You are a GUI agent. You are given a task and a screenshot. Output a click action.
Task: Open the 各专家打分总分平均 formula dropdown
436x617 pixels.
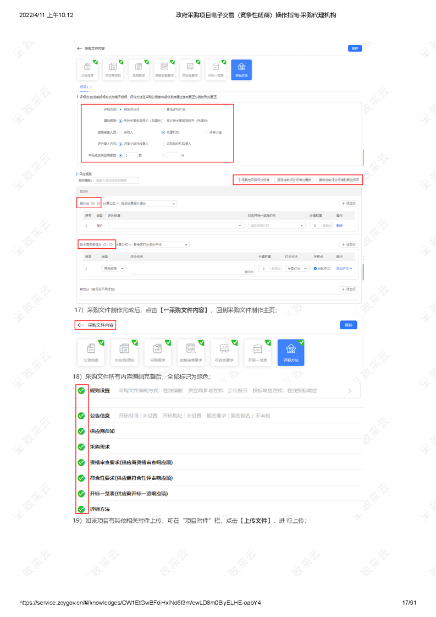(161, 245)
